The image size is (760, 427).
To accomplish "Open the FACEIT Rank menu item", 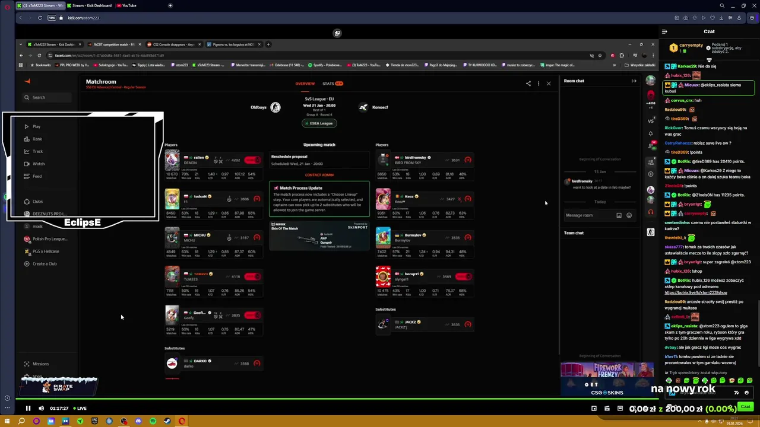I will (33, 139).
